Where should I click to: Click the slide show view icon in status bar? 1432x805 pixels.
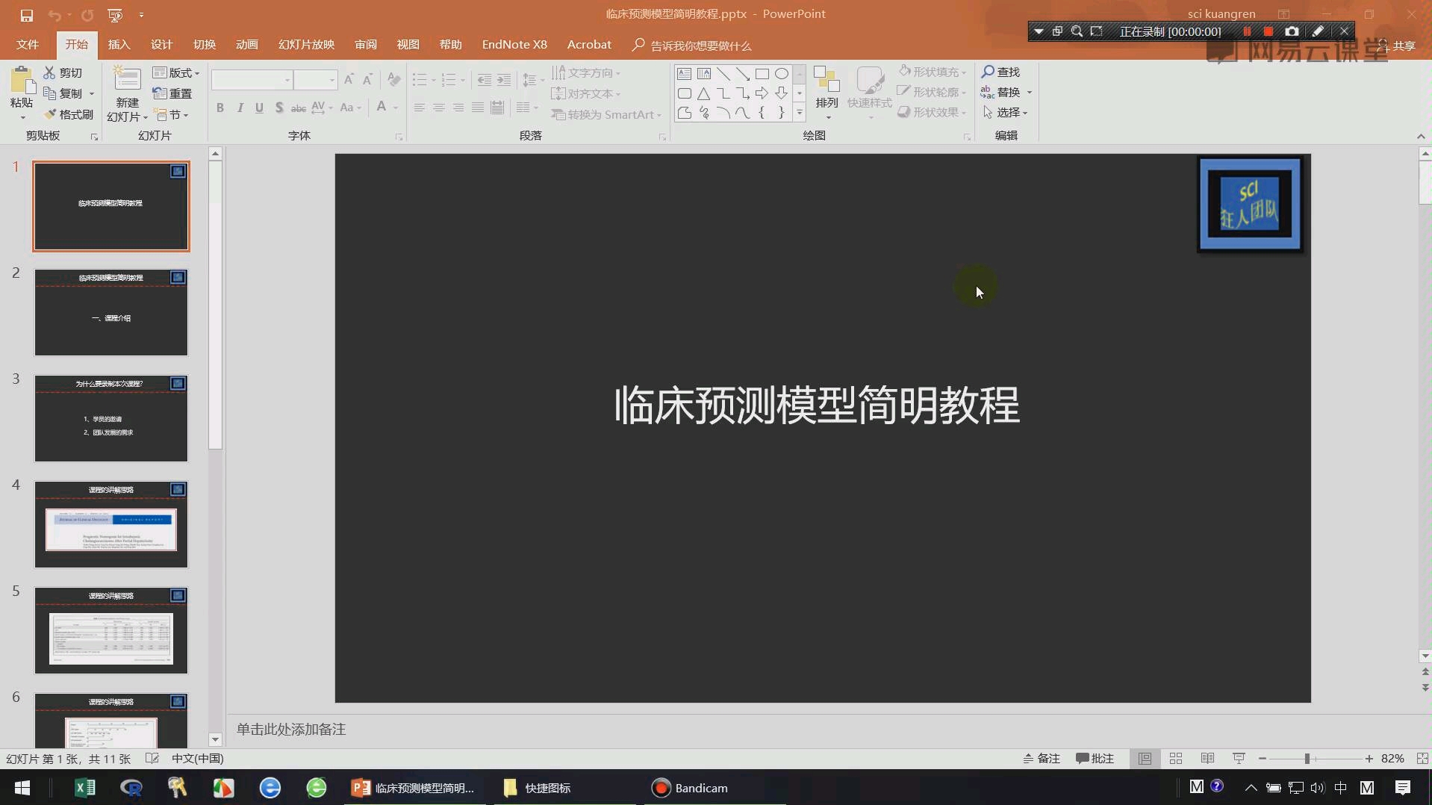[1239, 758]
